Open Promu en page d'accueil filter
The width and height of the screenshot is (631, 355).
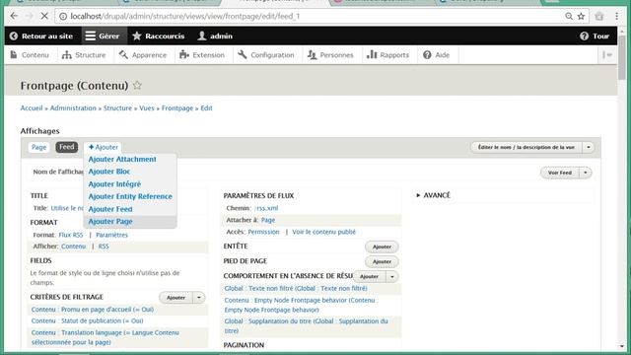(x=93, y=310)
